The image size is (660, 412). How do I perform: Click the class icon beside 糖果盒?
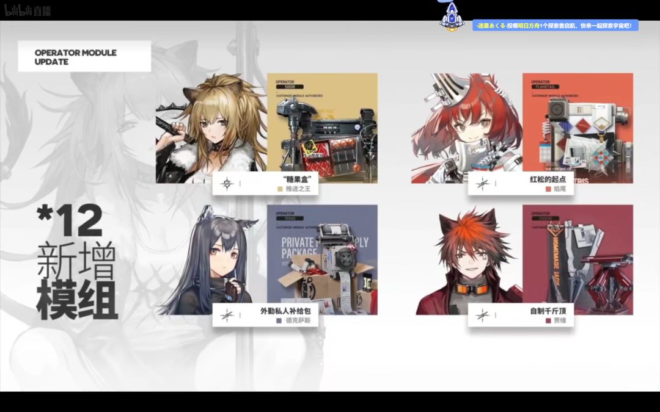(227, 183)
